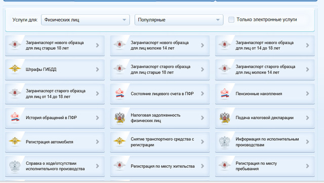Viewport: 324px width, 183px height.
Task: Open Загранпаспорт старого образца для лиц старше 18 лет
Action: (x=160, y=69)
